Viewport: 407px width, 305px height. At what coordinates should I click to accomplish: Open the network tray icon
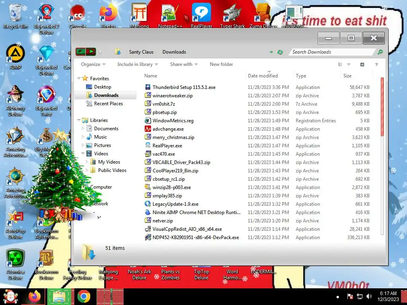[x=359, y=296]
